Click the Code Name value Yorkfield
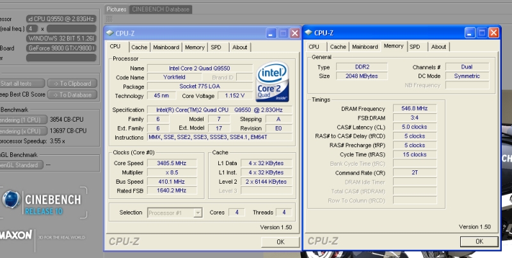The image size is (512, 258). (x=174, y=77)
